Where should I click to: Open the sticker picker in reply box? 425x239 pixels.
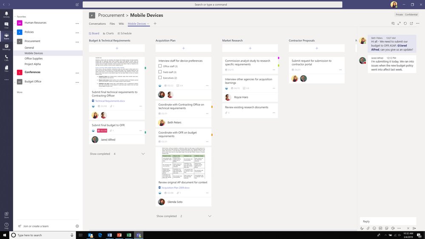(387, 228)
